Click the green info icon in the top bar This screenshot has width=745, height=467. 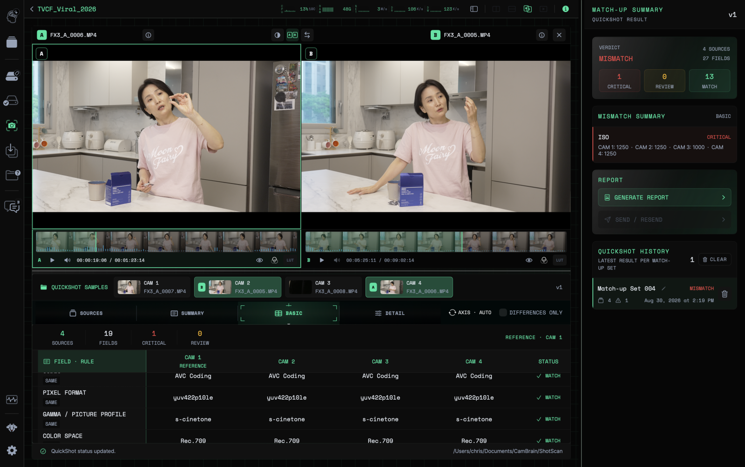coord(565,9)
